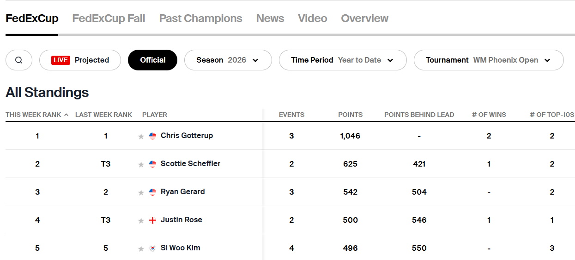This screenshot has height=260, width=575.
Task: Open the Past Champions tab
Action: [200, 18]
